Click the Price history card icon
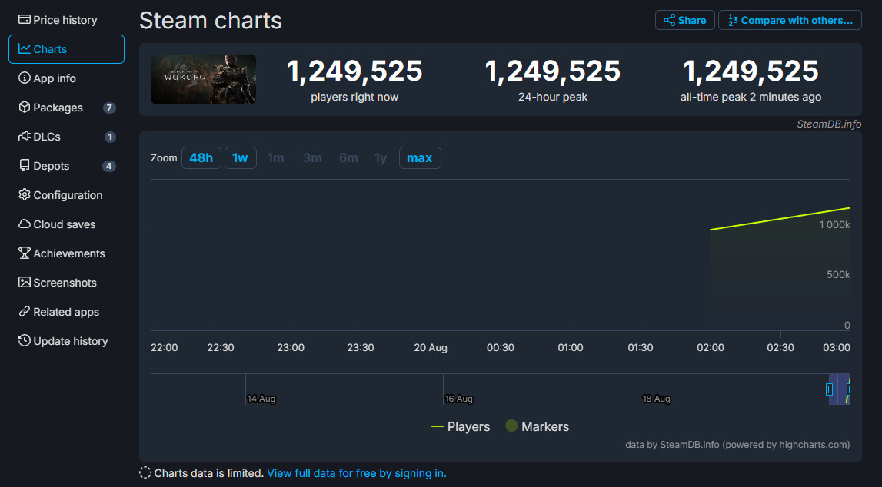 tap(24, 20)
